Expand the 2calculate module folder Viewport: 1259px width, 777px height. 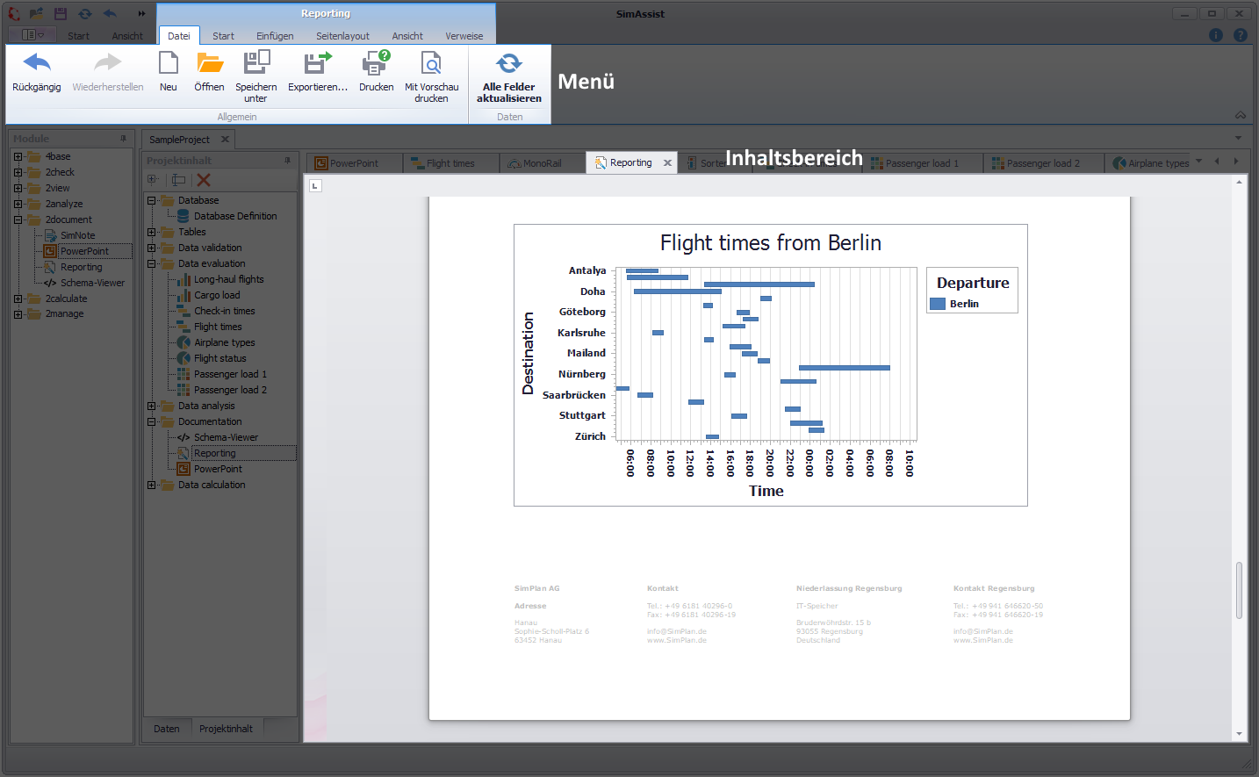18,299
